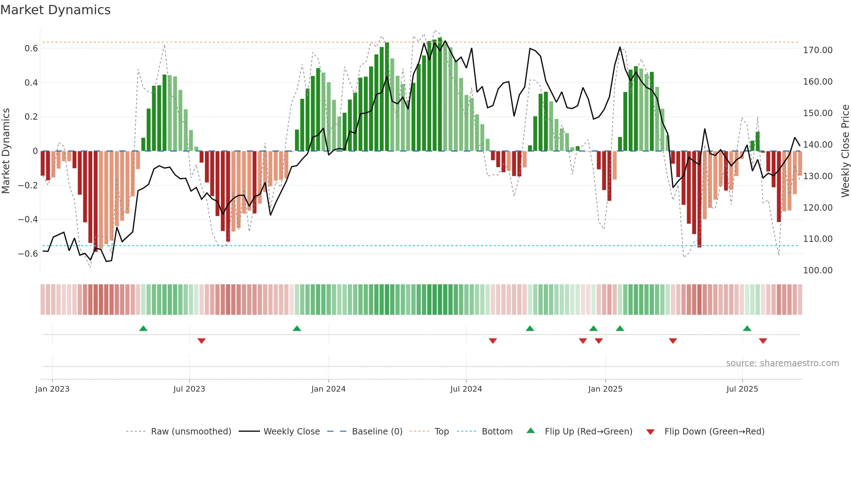The height and width of the screenshot is (478, 851).
Task: Click the 0.4 tick on the left axis
Action: tap(31, 83)
